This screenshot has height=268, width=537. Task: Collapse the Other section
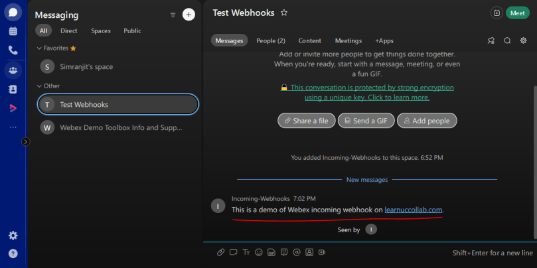click(x=39, y=86)
